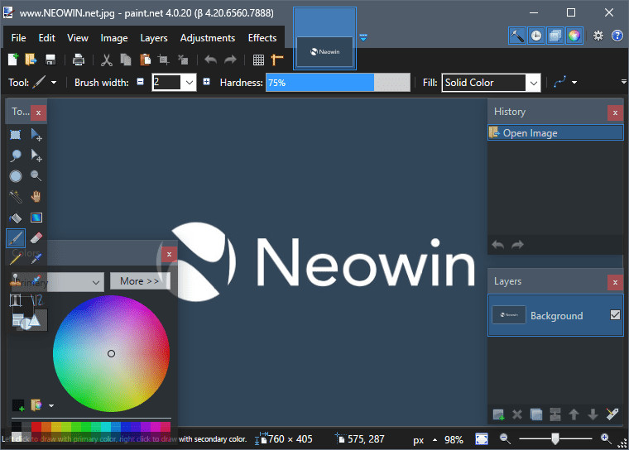Open the Adjustments menu
The width and height of the screenshot is (629, 450).
tap(208, 38)
